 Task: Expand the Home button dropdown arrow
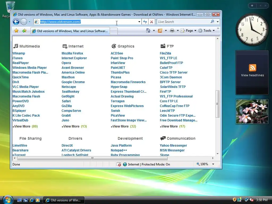[154, 31]
